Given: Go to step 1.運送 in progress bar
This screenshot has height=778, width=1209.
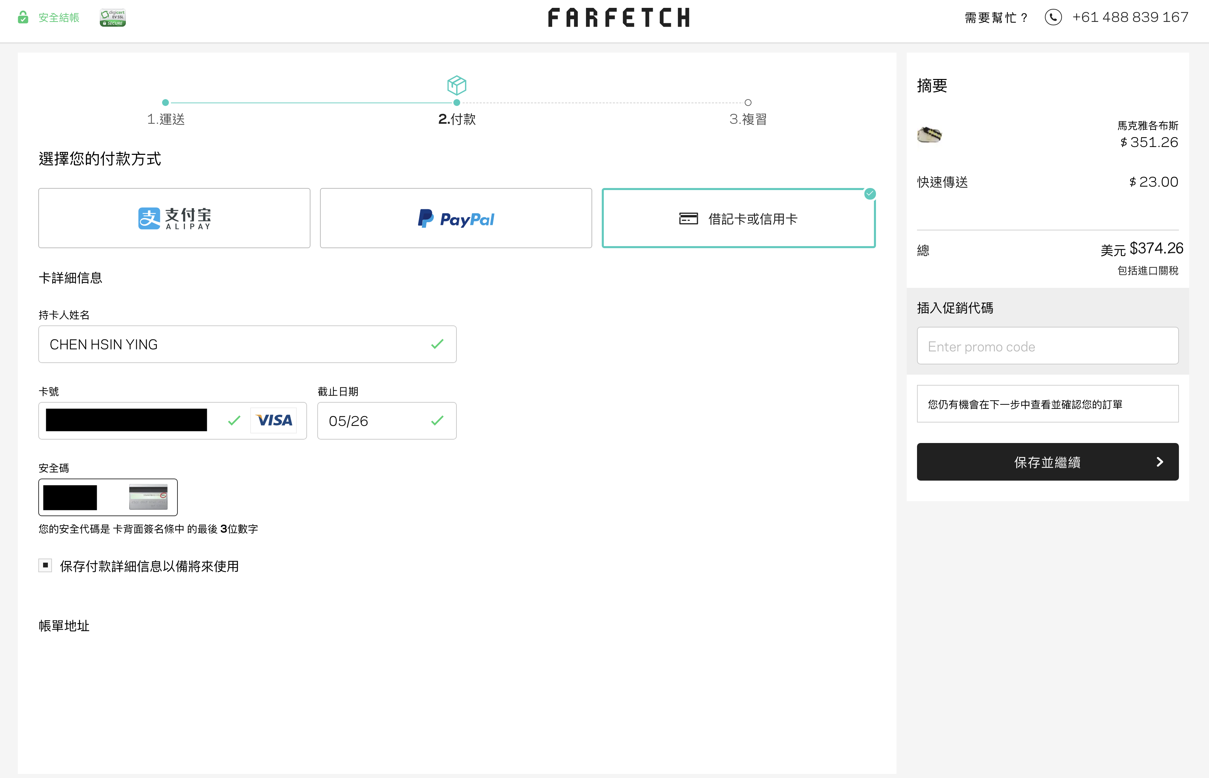Looking at the screenshot, I should tap(166, 119).
